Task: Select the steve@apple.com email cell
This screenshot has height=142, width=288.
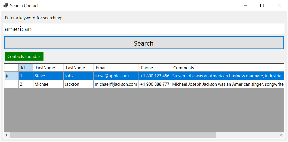Action: pyautogui.click(x=116, y=76)
